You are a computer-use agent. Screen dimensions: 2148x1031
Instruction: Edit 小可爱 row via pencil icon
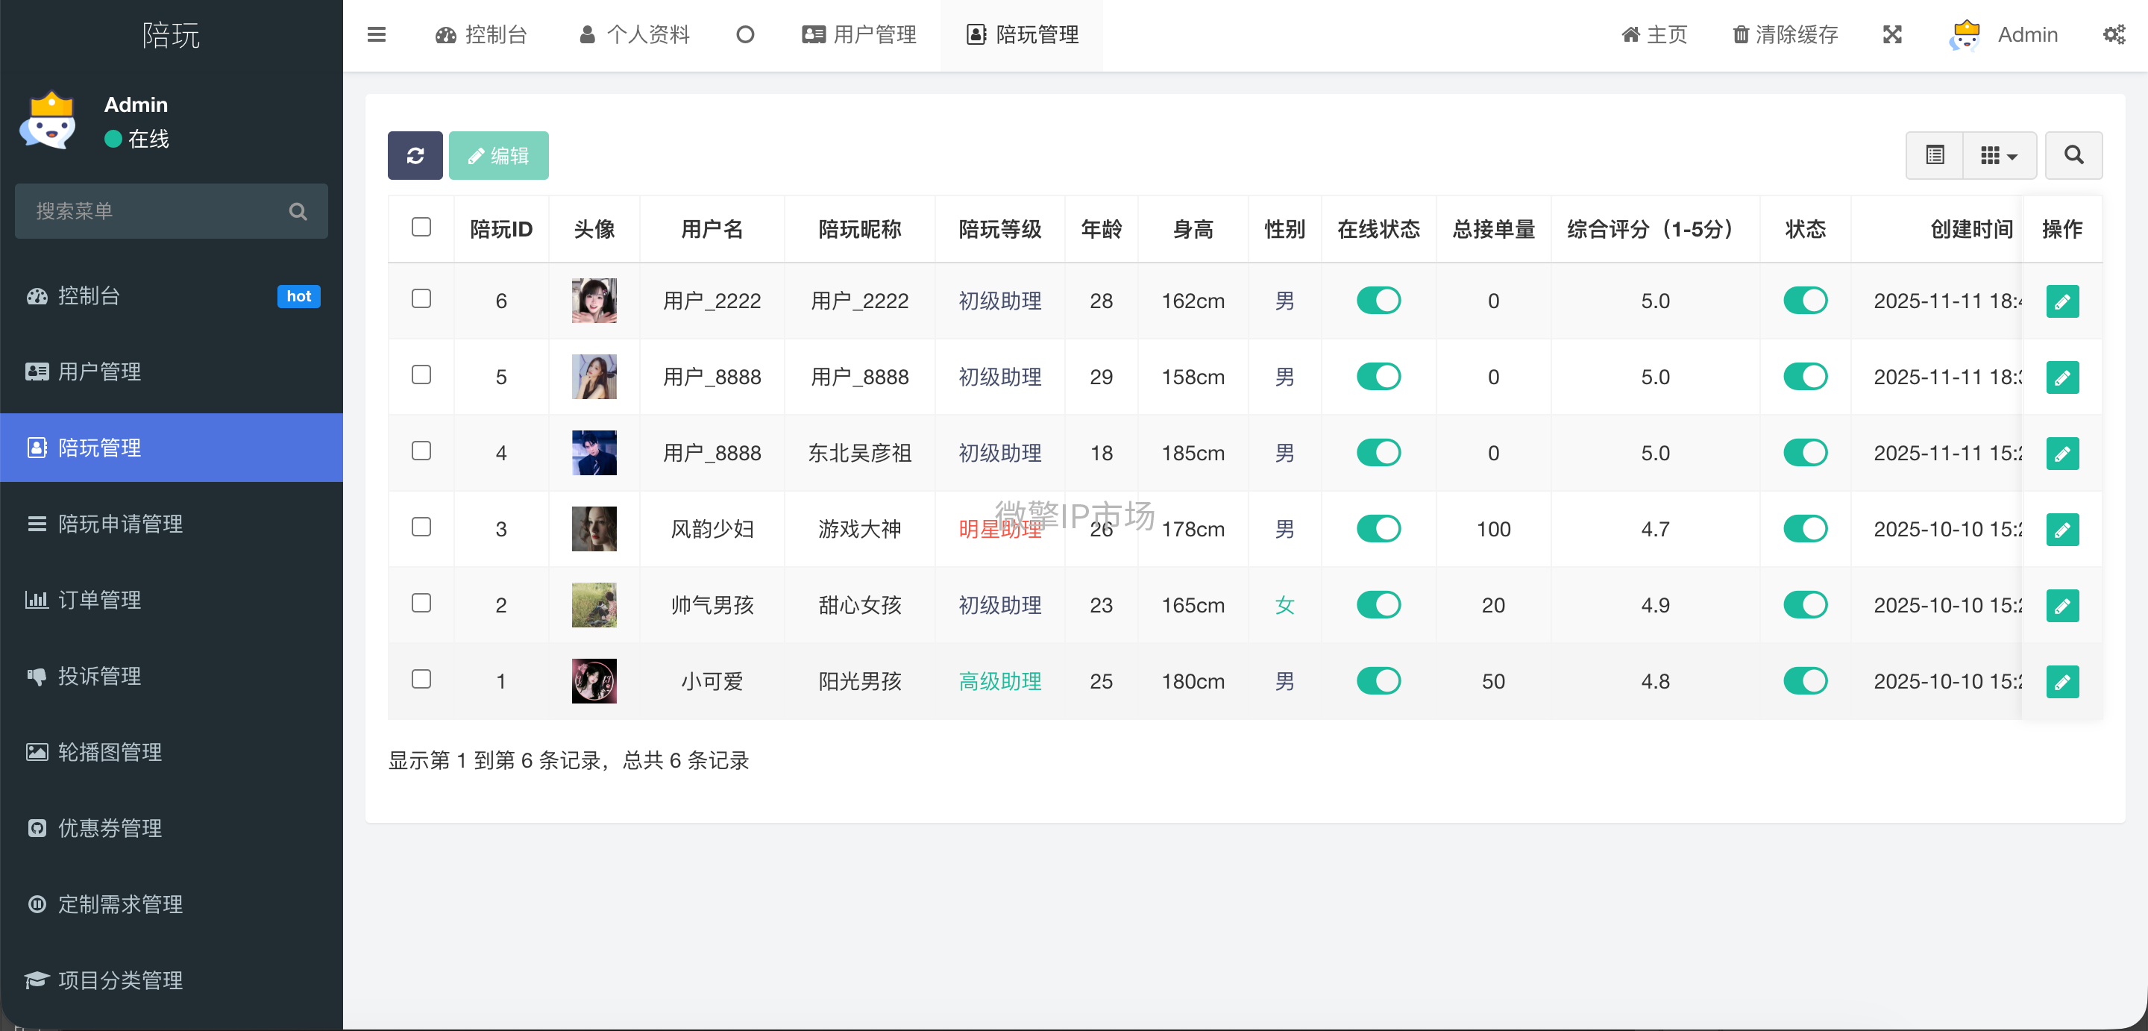coord(2062,682)
